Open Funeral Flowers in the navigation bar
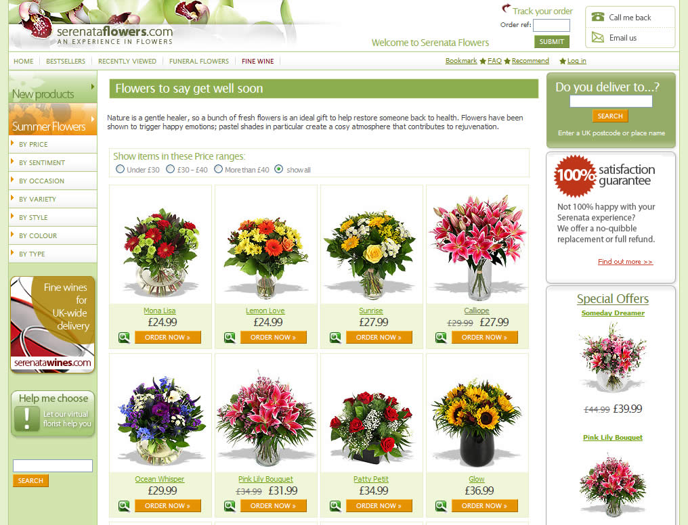This screenshot has width=688, height=525. tap(199, 62)
